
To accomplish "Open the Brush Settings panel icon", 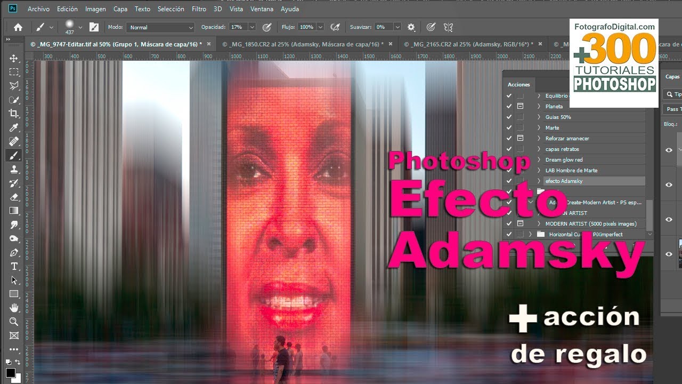I will (94, 27).
